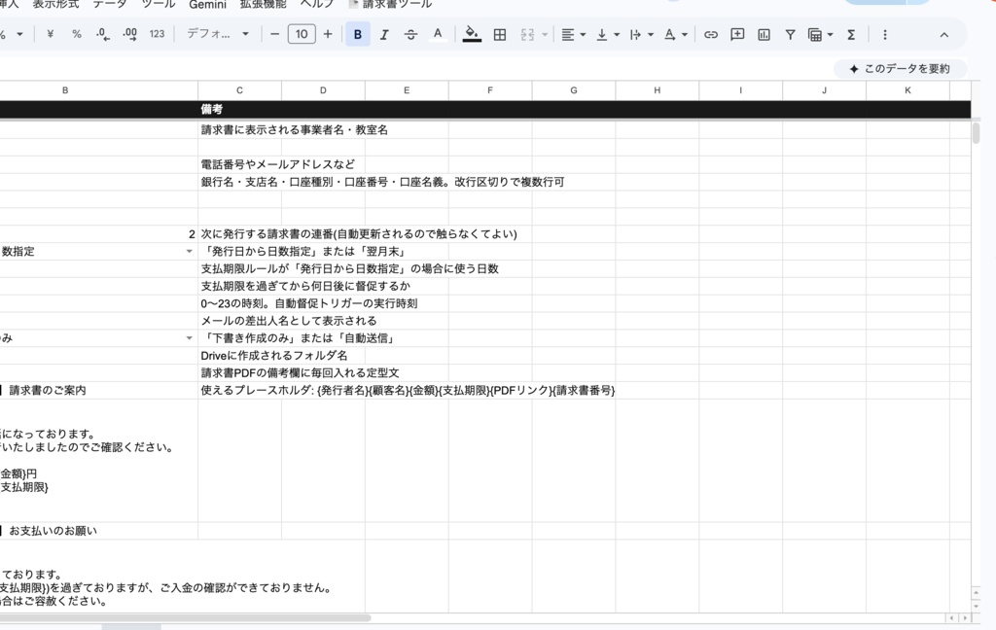Open the Gemini menu

coord(208,5)
